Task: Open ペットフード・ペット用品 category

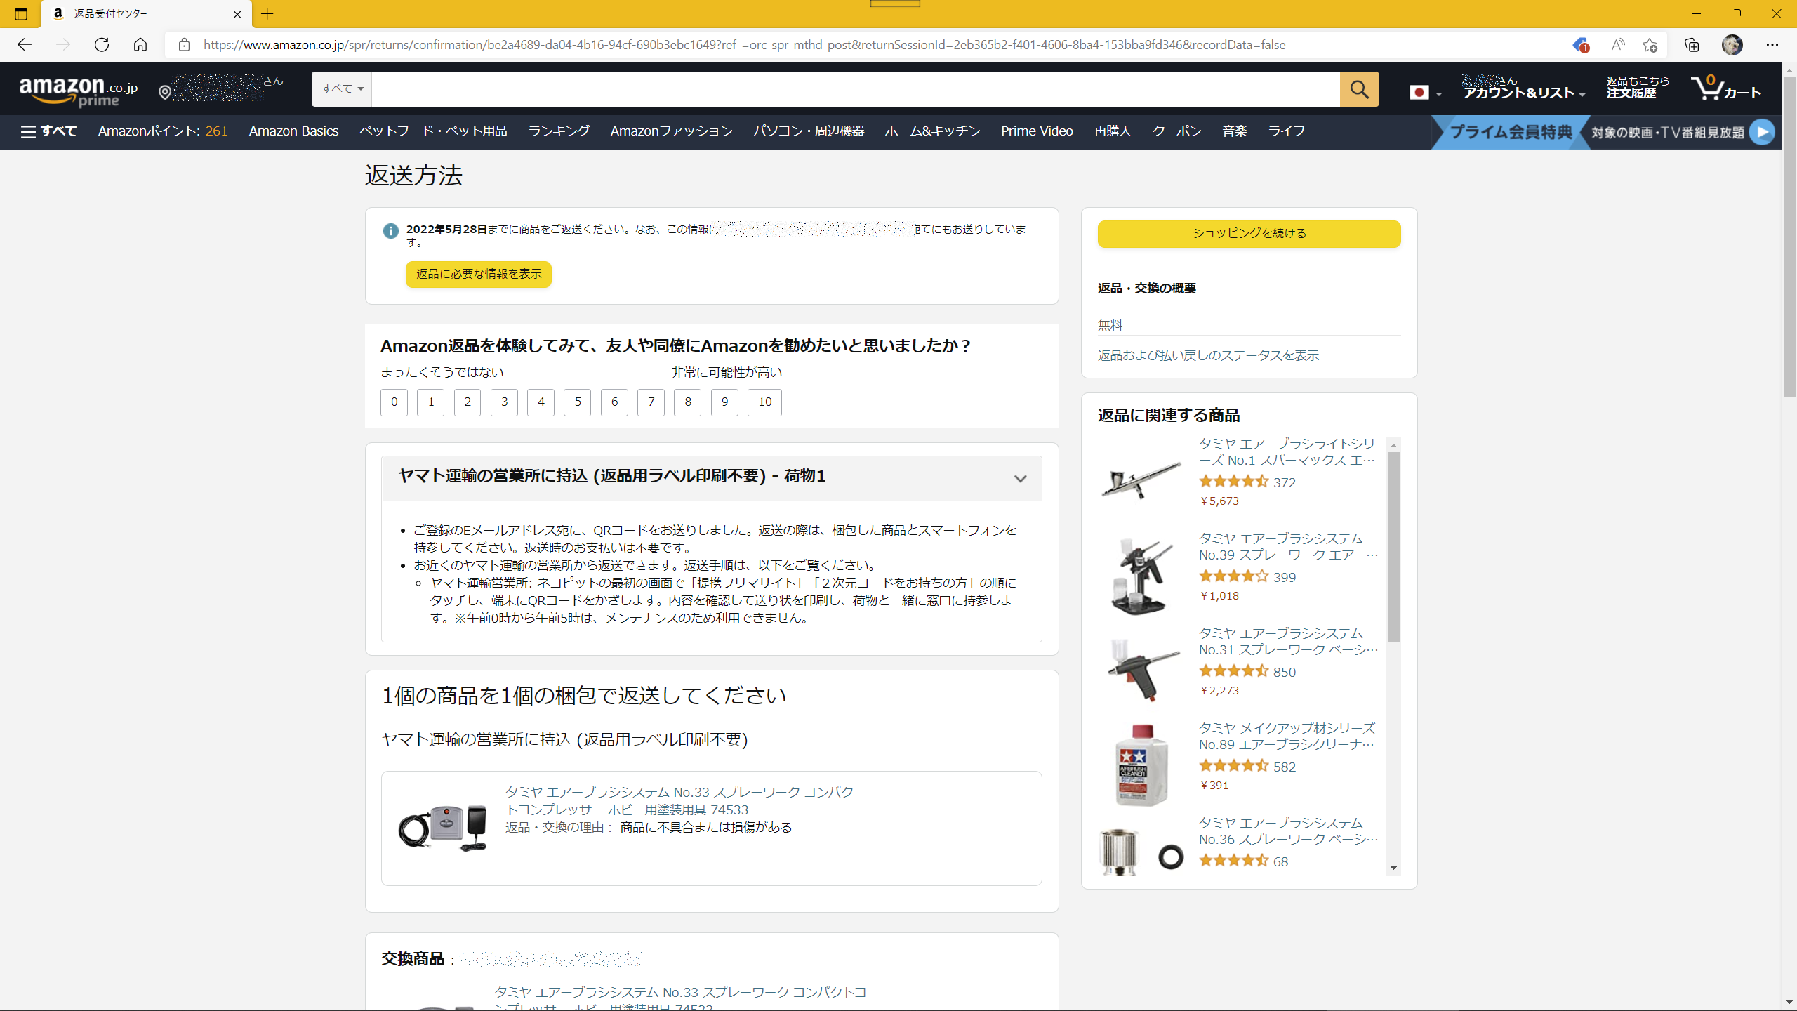Action: (433, 131)
